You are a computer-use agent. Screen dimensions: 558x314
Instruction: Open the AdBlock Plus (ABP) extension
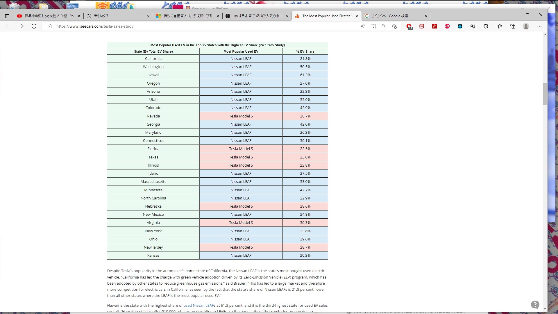tap(447, 26)
